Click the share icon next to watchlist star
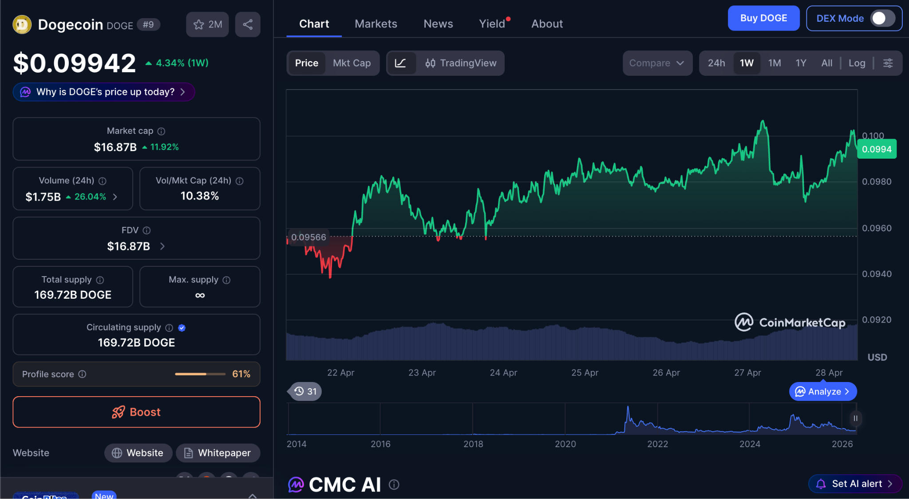This screenshot has height=499, width=909. click(x=248, y=24)
